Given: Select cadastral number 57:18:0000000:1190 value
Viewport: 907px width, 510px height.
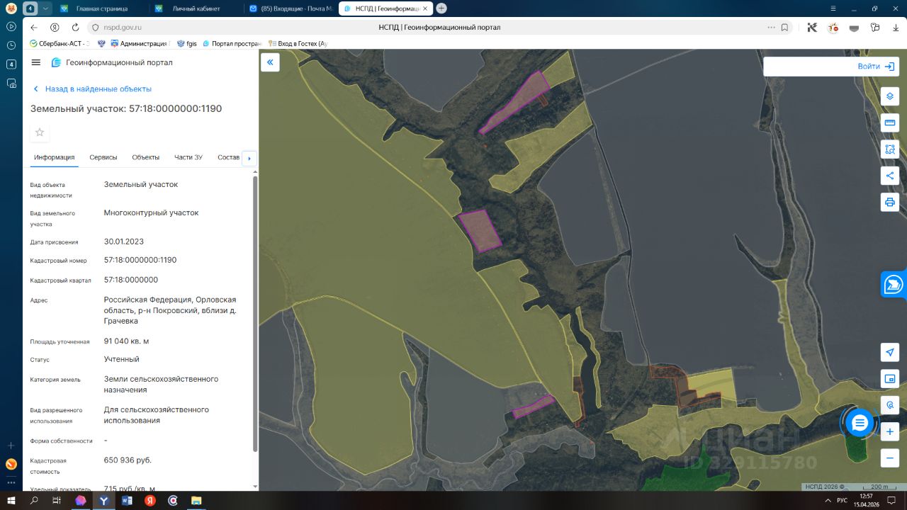Looking at the screenshot, I should click(140, 260).
